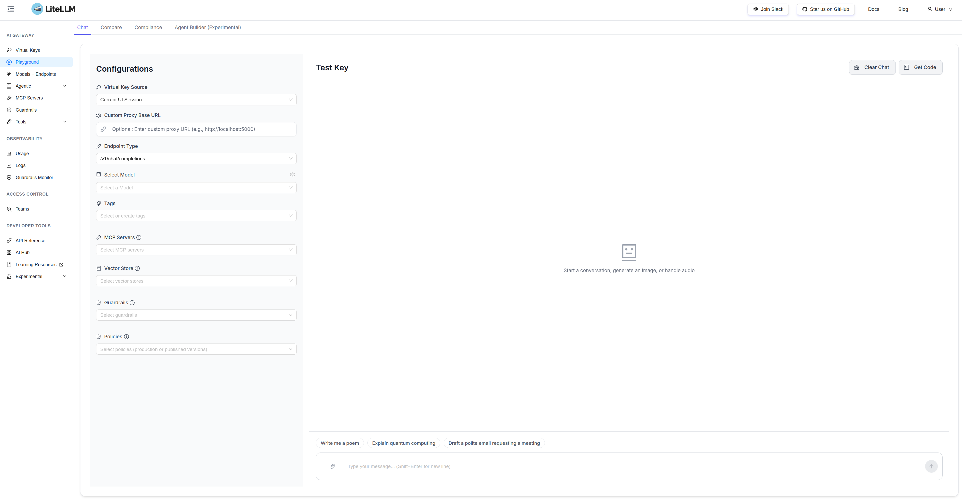The height and width of the screenshot is (502, 962).
Task: Expand the Tools sidebar section
Action: tap(36, 122)
